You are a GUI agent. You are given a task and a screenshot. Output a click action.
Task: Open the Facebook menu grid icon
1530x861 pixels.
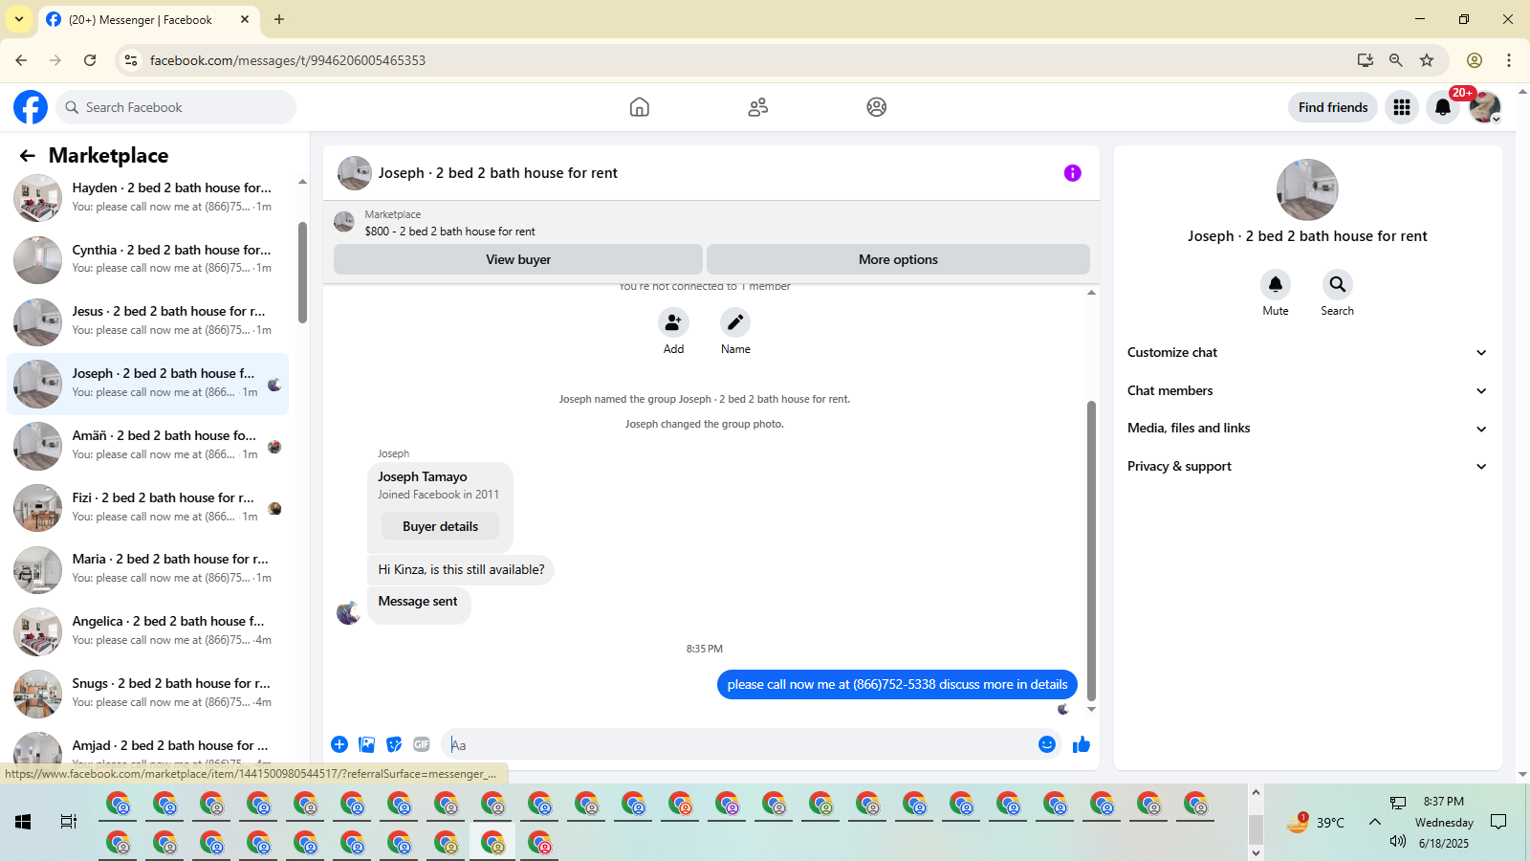pos(1402,107)
